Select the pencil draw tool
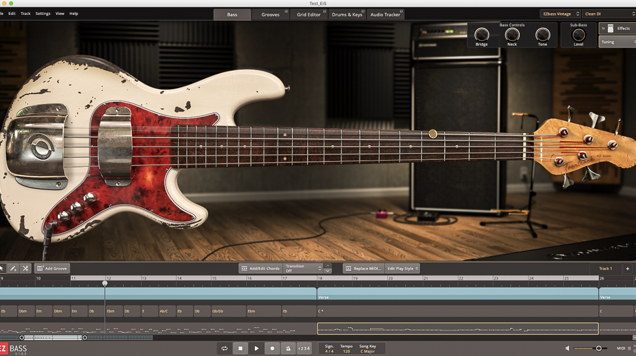The height and width of the screenshot is (356, 636). 13,268
